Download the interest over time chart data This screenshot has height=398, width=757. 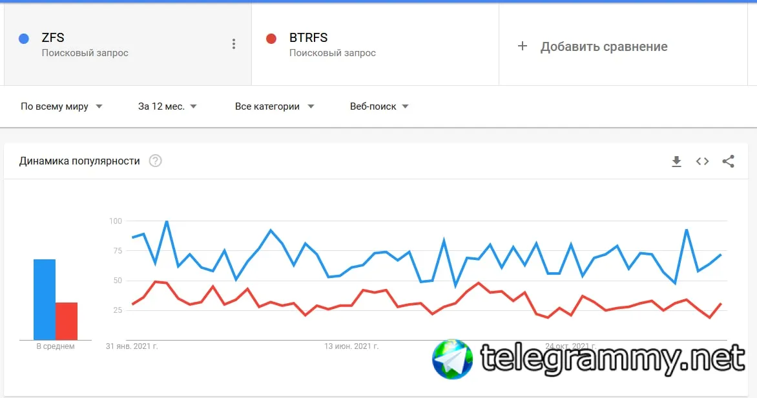[676, 161]
